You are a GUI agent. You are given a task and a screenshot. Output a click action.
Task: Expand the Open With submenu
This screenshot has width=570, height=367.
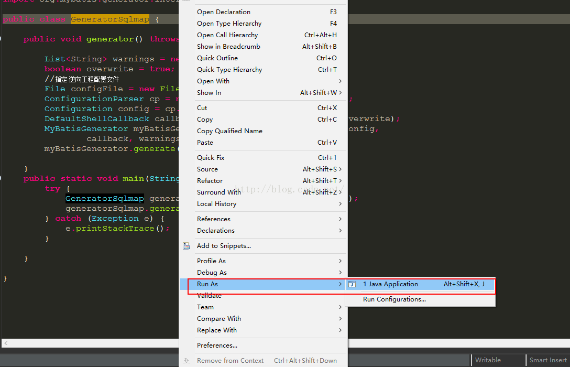click(x=213, y=81)
